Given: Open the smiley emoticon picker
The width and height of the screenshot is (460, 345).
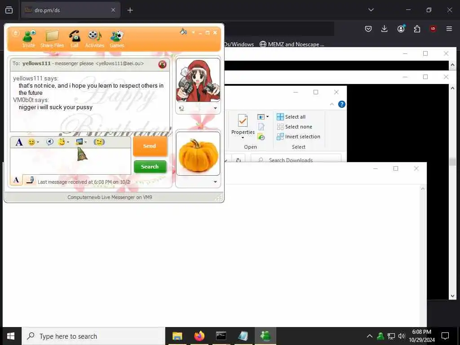Looking at the screenshot, I should tap(31, 142).
